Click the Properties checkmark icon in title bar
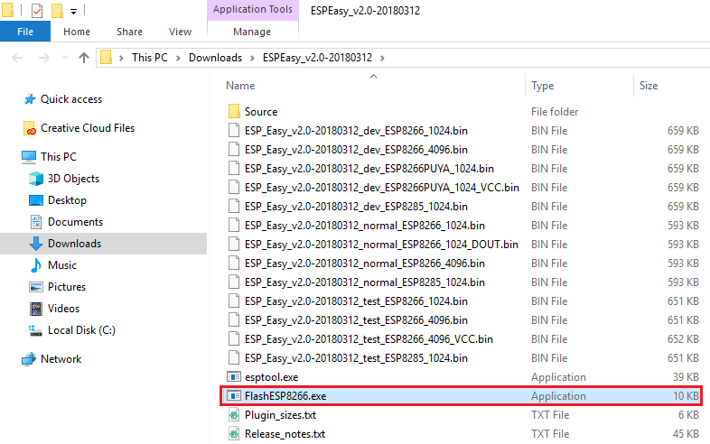This screenshot has height=444, width=710. 37,11
